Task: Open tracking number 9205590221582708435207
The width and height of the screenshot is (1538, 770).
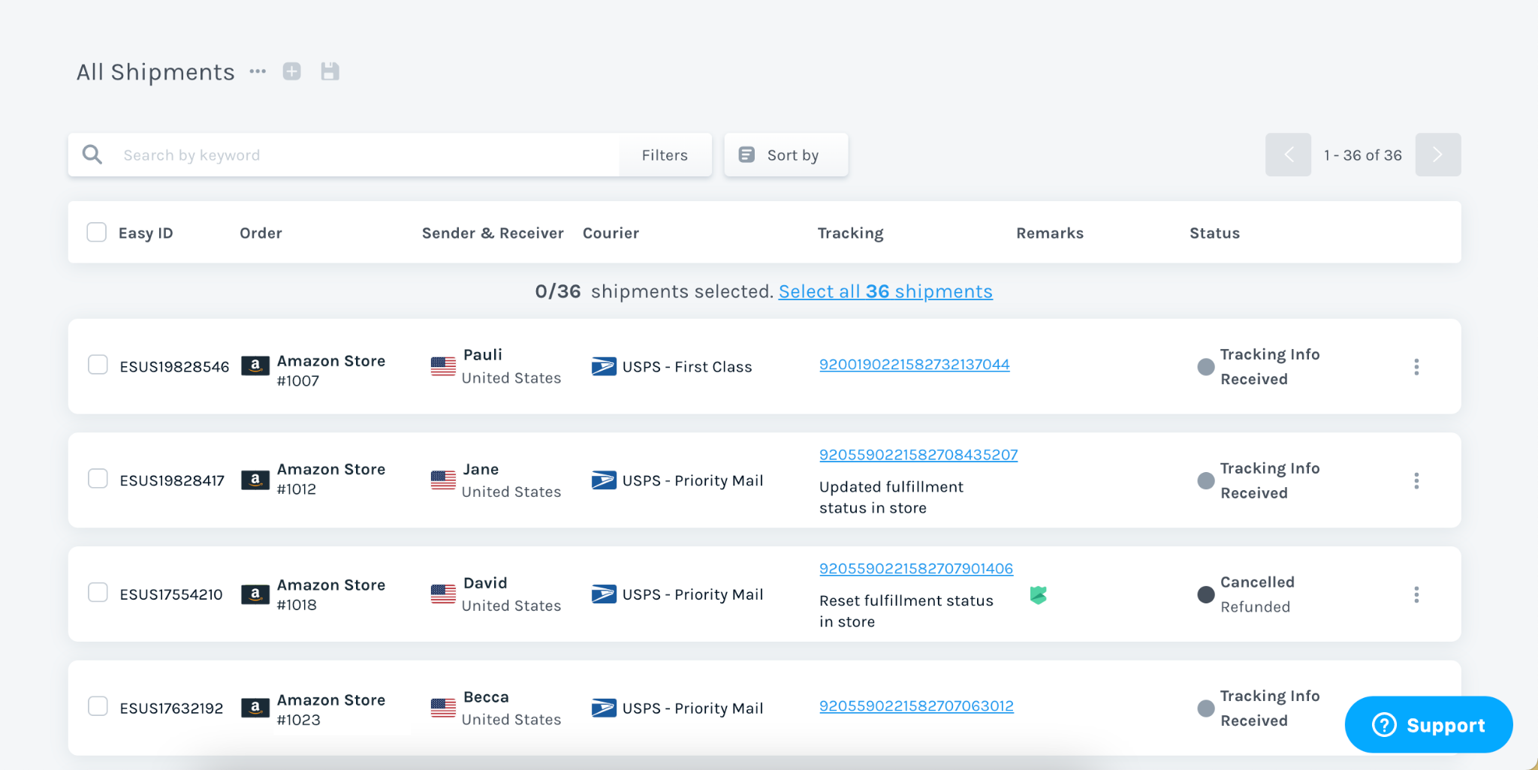Action: coord(918,454)
